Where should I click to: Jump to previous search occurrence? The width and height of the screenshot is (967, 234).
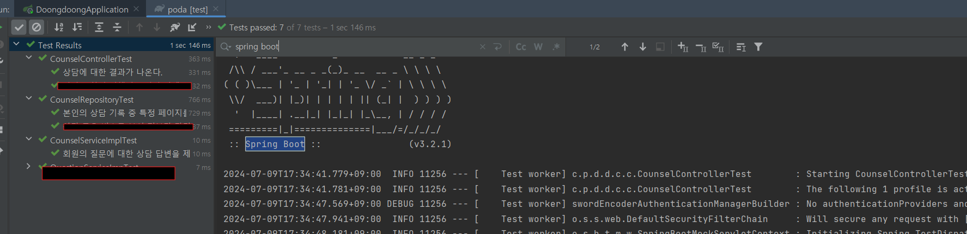[625, 47]
